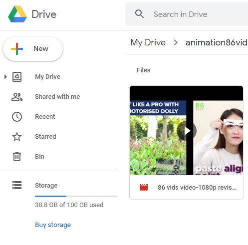Screen dimensions: 248x245
Task: Play the 86 vids video thumbnail
Action: [x=186, y=131]
